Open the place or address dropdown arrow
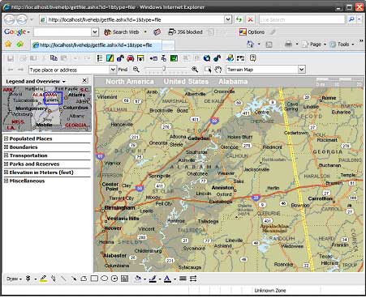This screenshot has width=366, height=298. click(113, 70)
